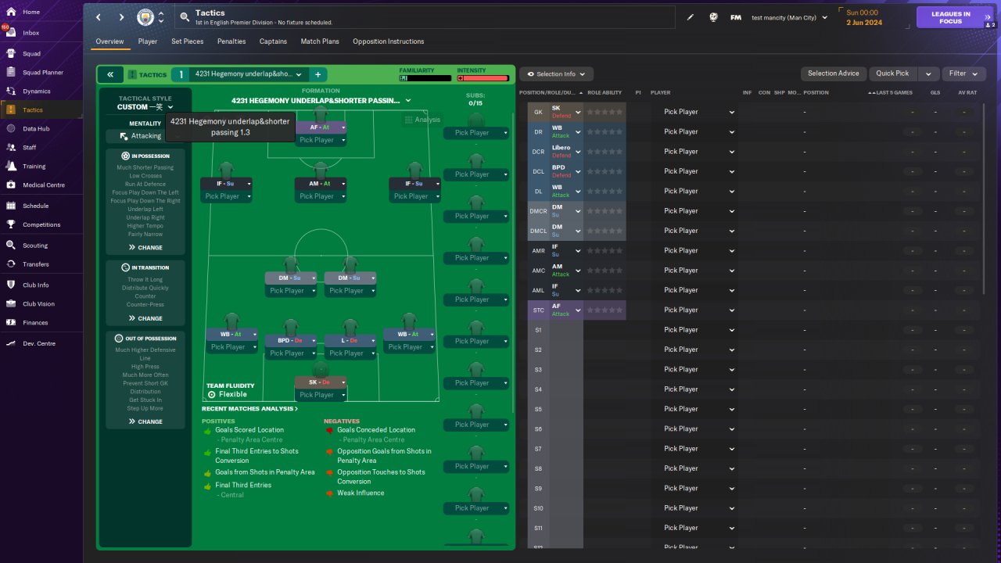Image resolution: width=1001 pixels, height=563 pixels.
Task: Expand the Quick Pick arrow dropdown
Action: [927, 74]
